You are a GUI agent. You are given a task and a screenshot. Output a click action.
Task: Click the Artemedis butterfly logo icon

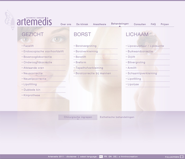[10, 20]
